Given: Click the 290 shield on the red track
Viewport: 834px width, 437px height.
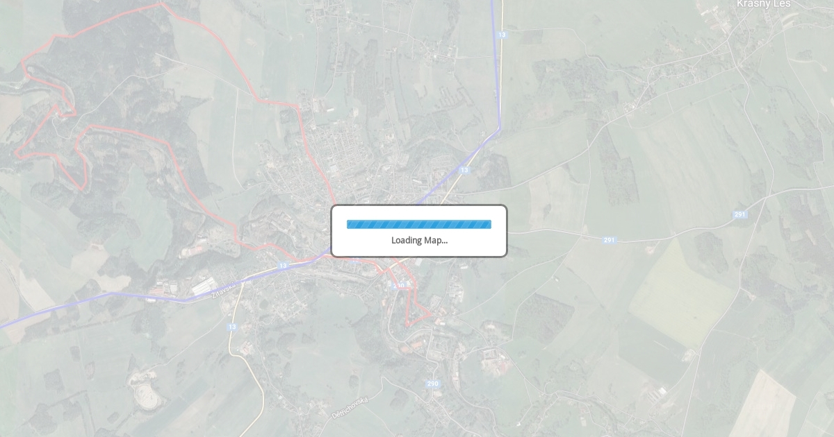Looking at the screenshot, I should (x=398, y=285).
